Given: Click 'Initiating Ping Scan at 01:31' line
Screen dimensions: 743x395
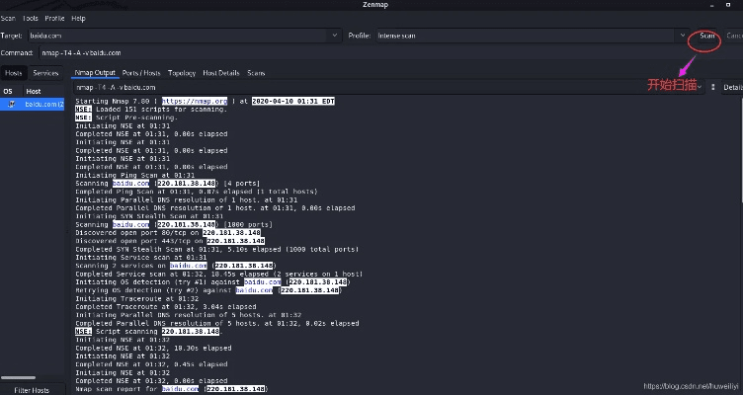Looking at the screenshot, I should (135, 175).
